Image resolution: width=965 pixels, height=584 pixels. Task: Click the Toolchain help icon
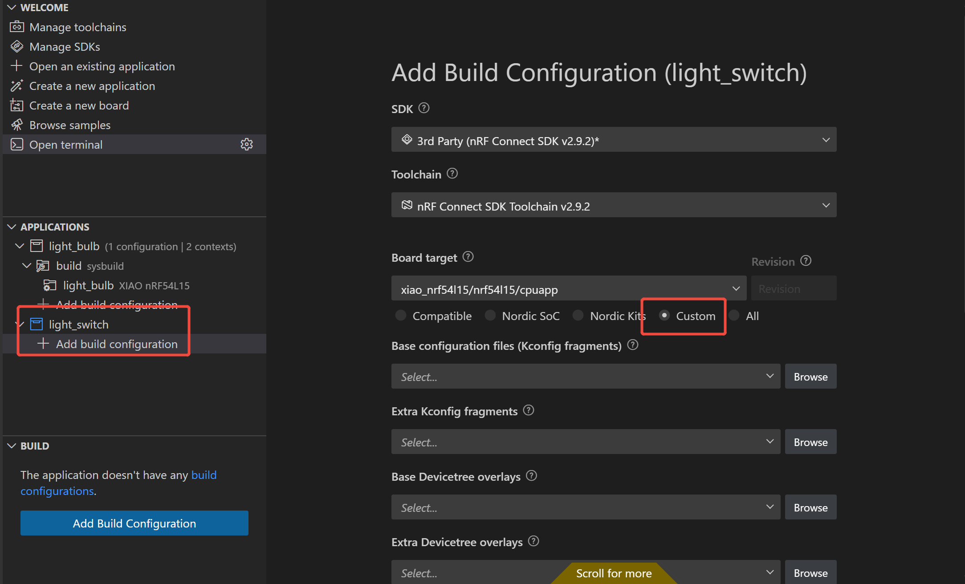tap(452, 174)
